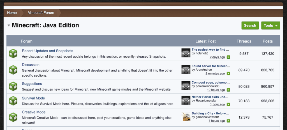
Task: Go to Home in breadcrumb
Action: [12, 13]
